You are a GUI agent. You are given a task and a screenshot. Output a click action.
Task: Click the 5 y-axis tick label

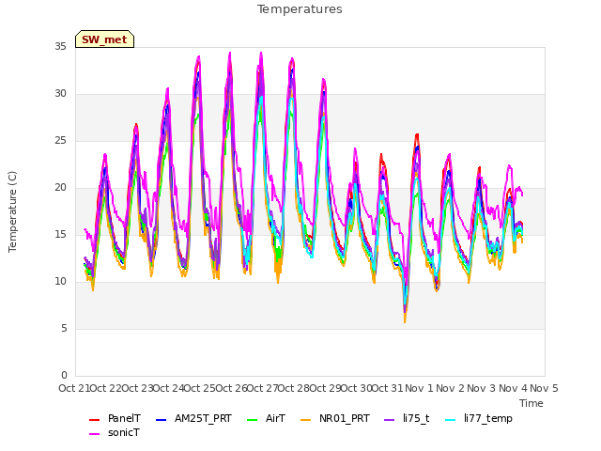(x=64, y=329)
